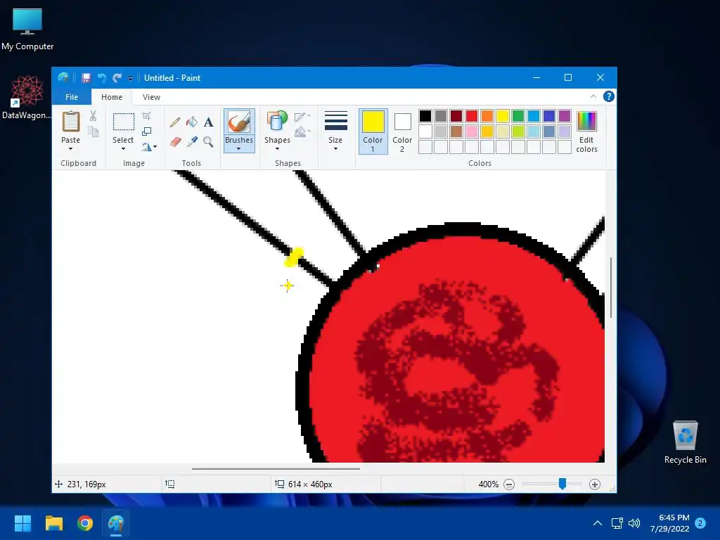Click the volume speaker tray icon
The width and height of the screenshot is (720, 540).
(634, 523)
